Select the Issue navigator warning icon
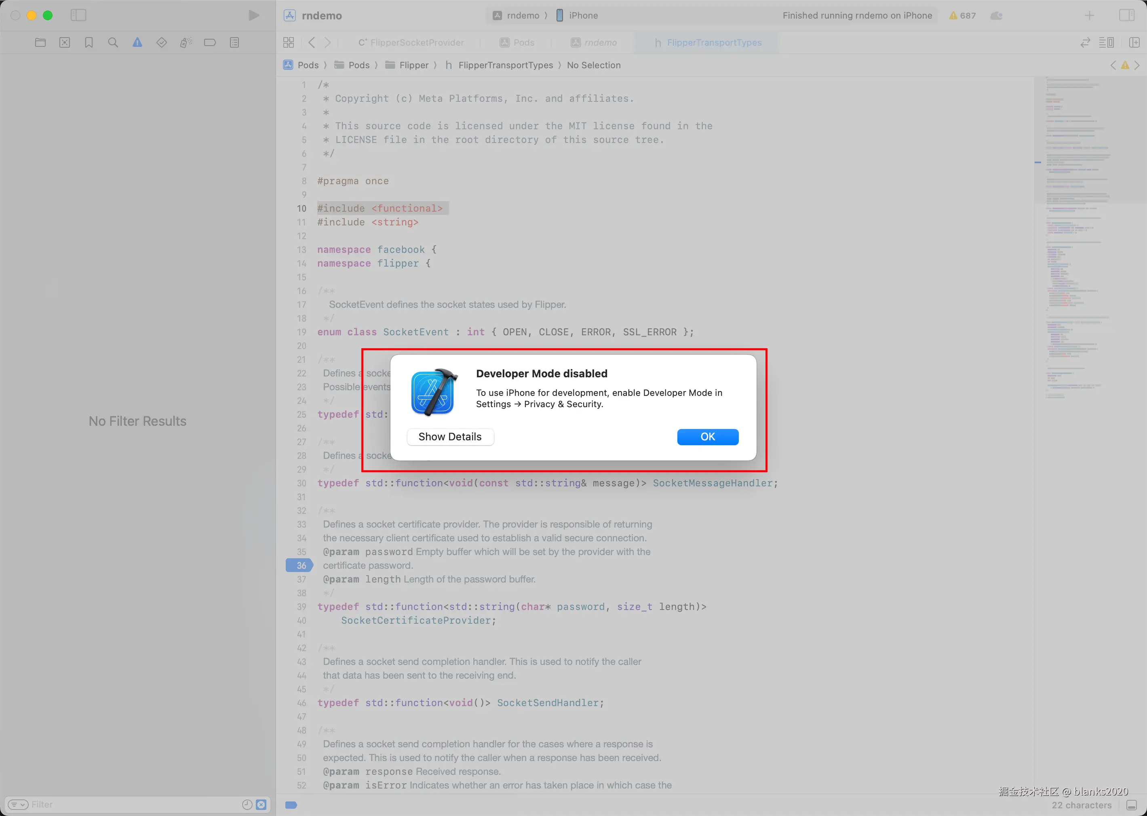The height and width of the screenshot is (816, 1147). pyautogui.click(x=137, y=43)
